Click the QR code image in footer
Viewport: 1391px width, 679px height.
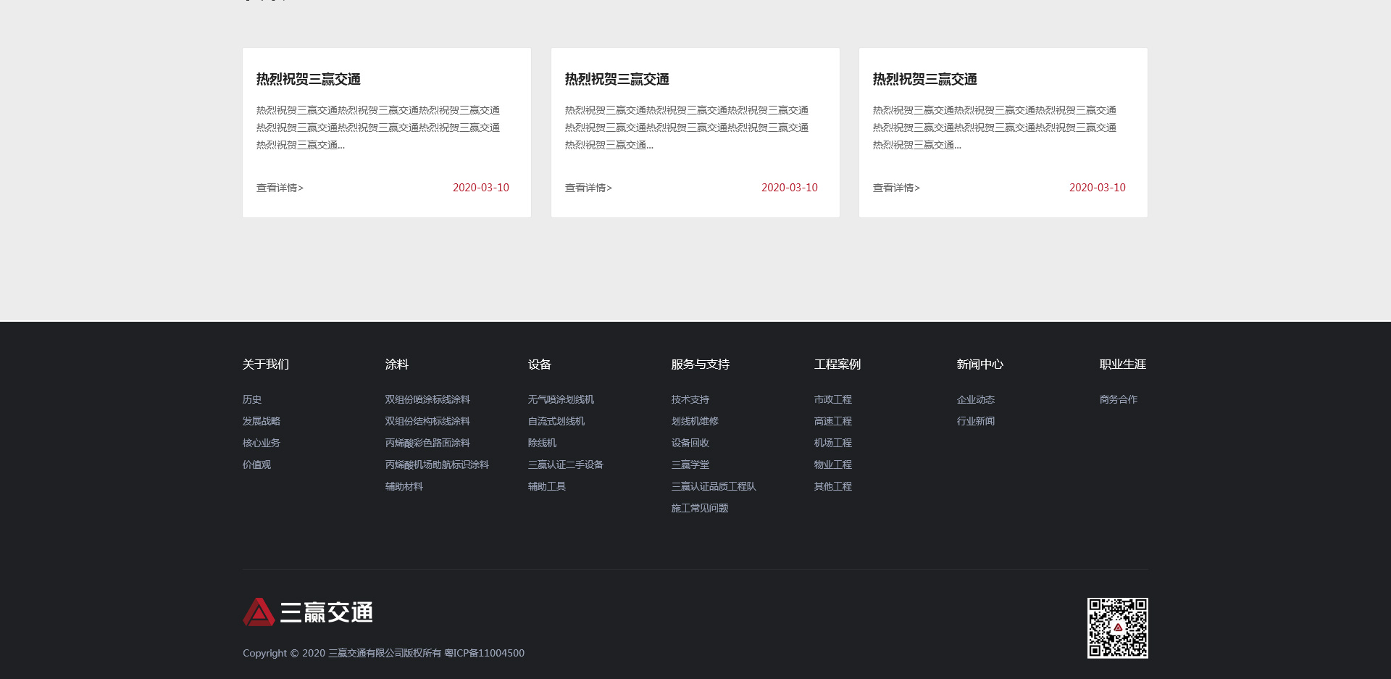(1117, 628)
